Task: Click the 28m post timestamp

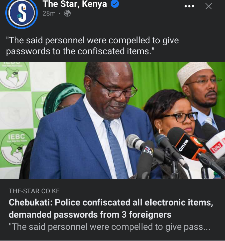Action: (x=49, y=13)
